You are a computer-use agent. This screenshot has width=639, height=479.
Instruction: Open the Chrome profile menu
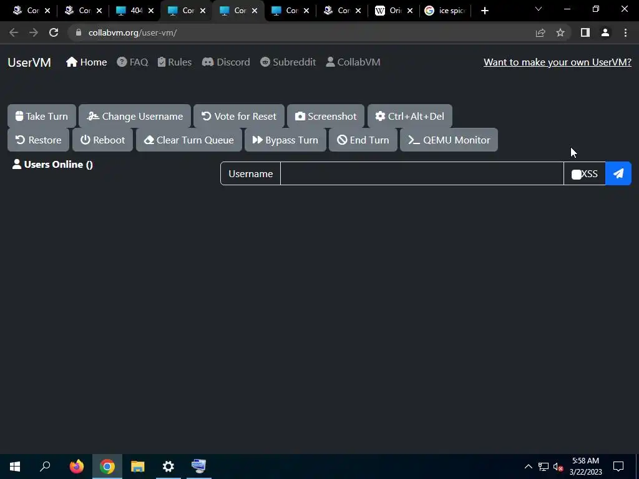605,32
